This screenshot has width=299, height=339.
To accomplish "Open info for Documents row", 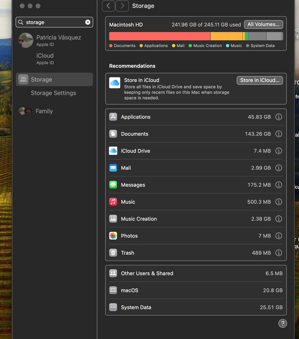I will [279, 134].
